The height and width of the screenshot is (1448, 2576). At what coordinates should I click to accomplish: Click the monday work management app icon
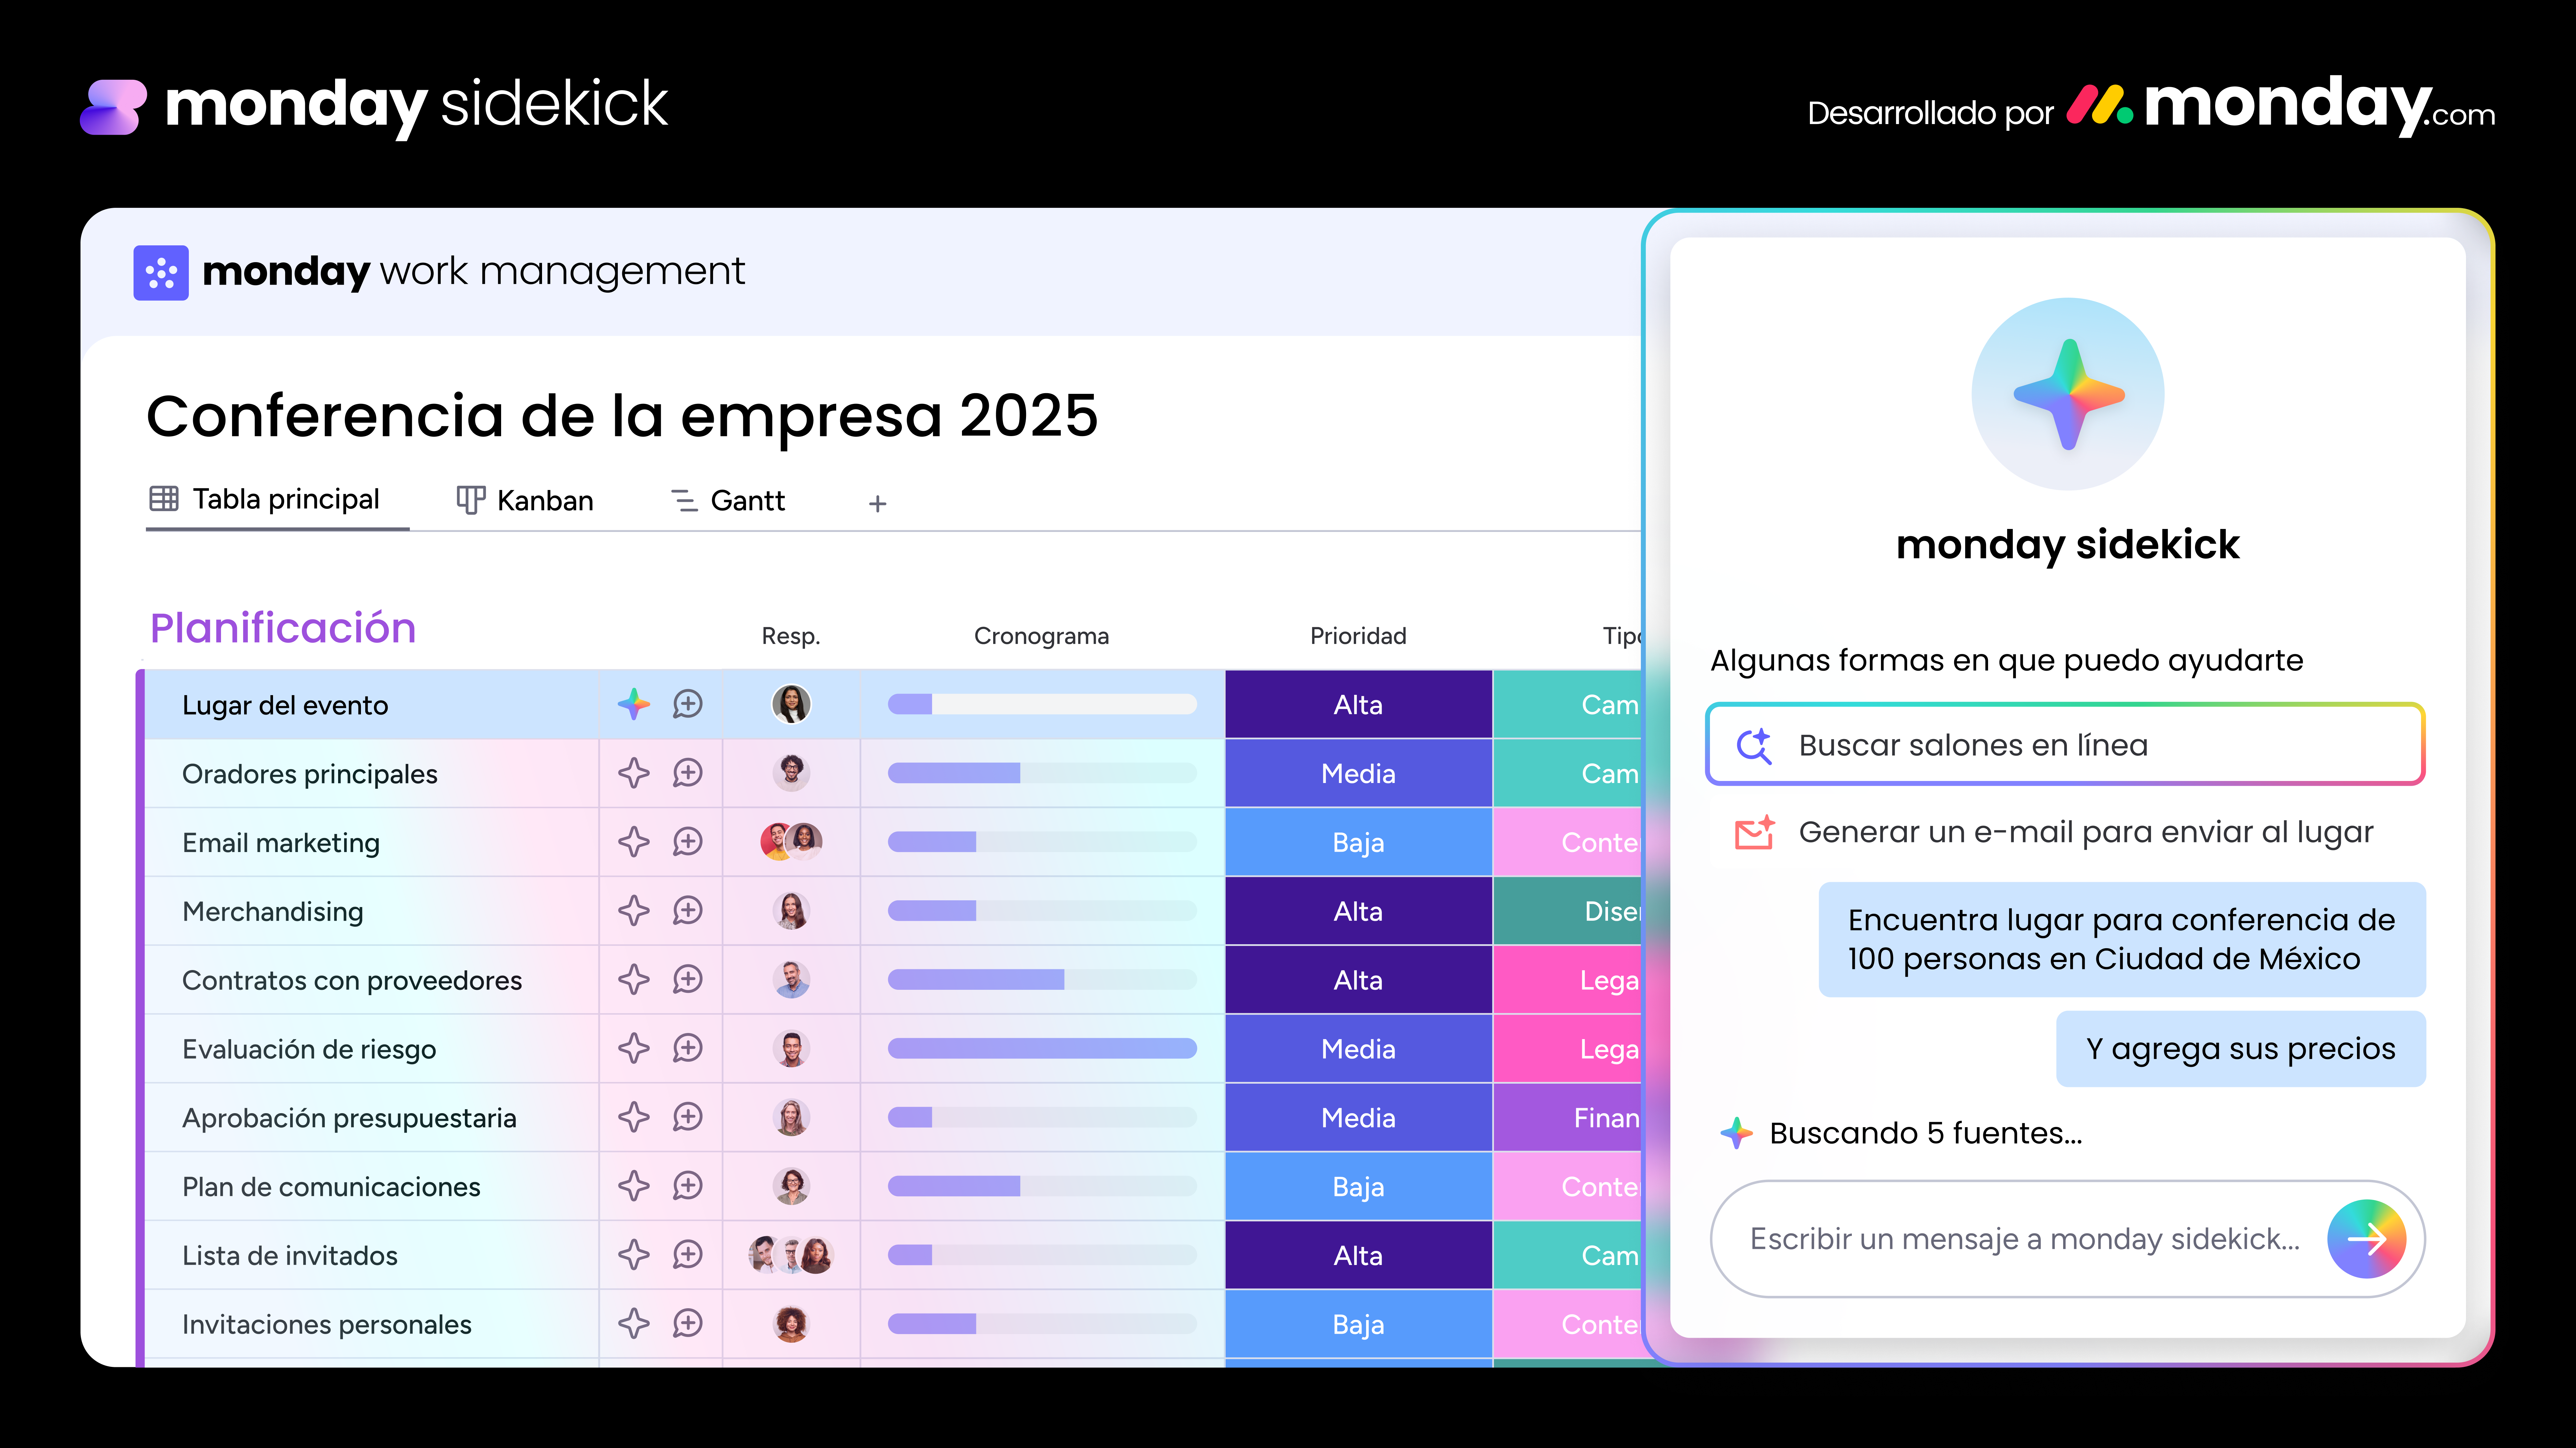point(161,273)
